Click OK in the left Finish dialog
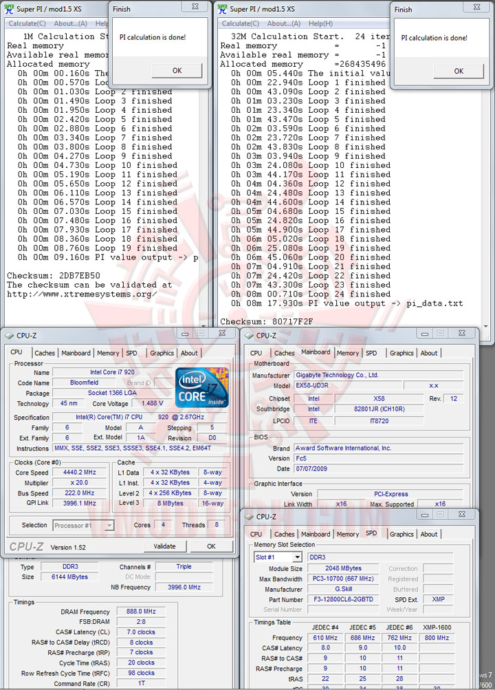This screenshot has height=690, width=495. [x=177, y=70]
